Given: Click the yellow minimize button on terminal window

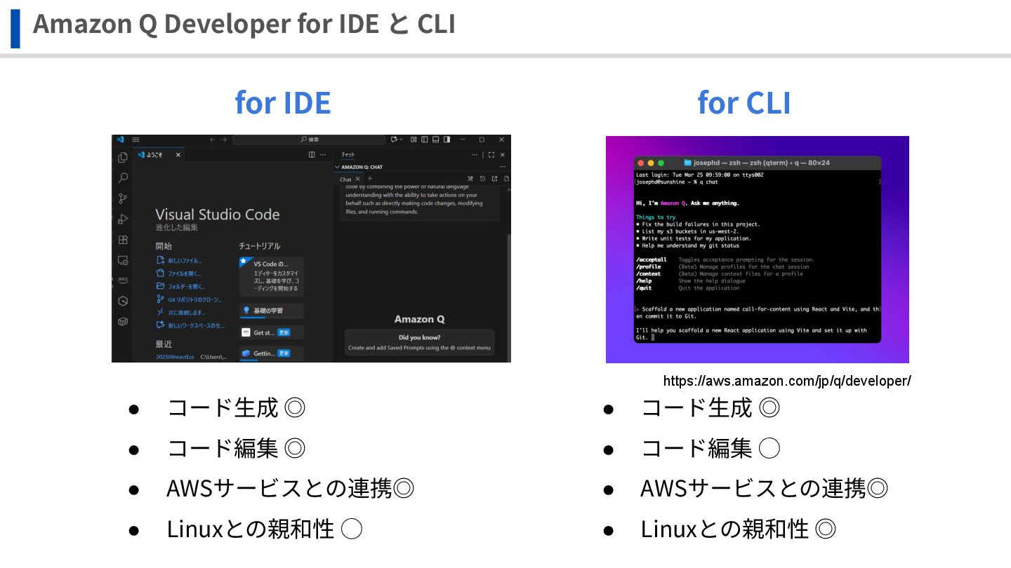Looking at the screenshot, I should pos(651,163).
